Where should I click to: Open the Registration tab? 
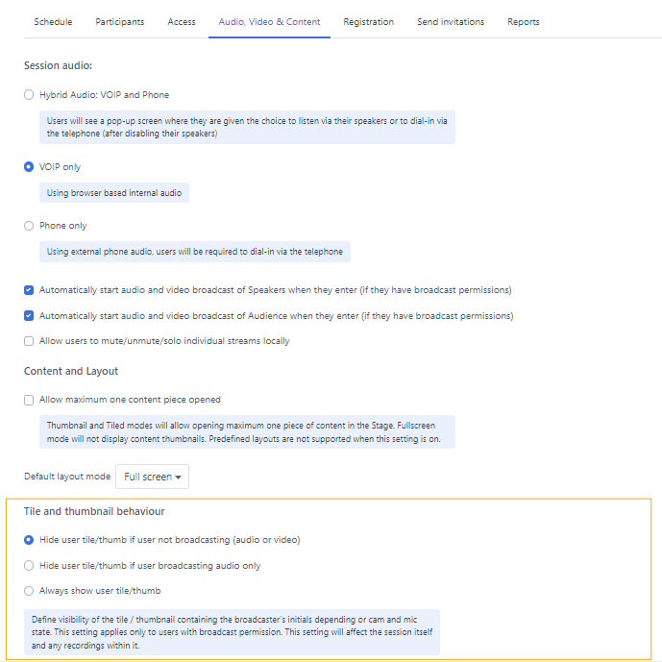[x=368, y=21]
